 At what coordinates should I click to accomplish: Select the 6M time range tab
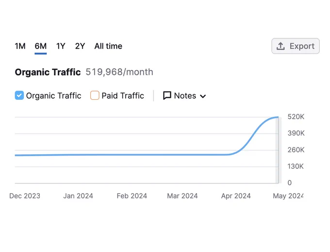[41, 46]
